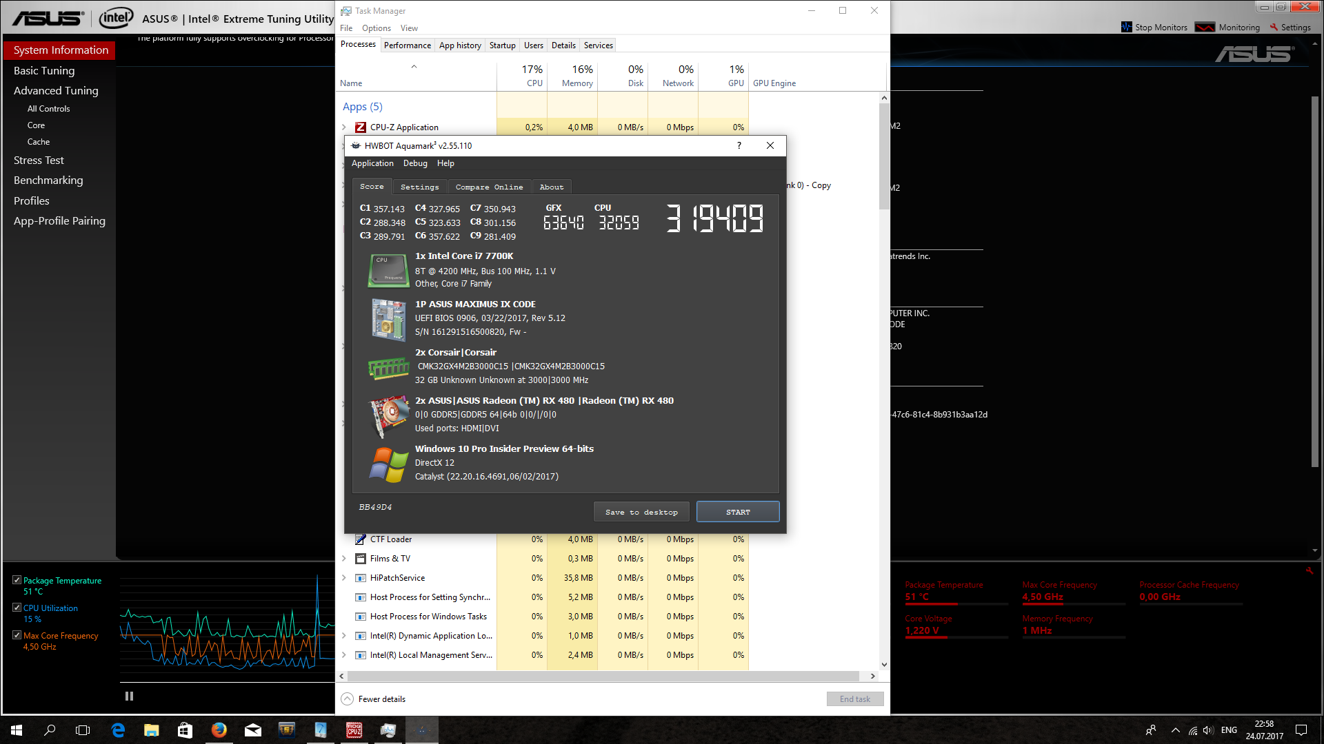This screenshot has height=744, width=1324.
Task: Open Aquamark Debug menu
Action: (x=415, y=163)
